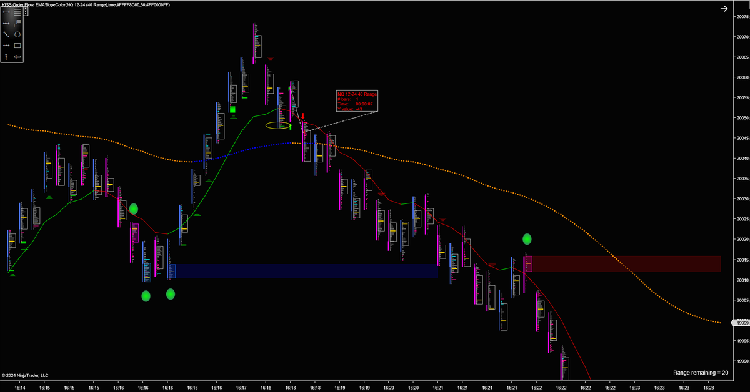The image size is (750, 392).
Task: Select the double-arrow Extended line tool
Action: pyautogui.click(x=6, y=46)
